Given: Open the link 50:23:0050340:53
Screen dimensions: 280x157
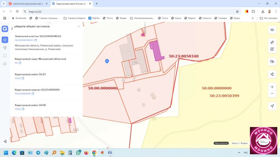Looking at the screenshot, I should (24, 40).
